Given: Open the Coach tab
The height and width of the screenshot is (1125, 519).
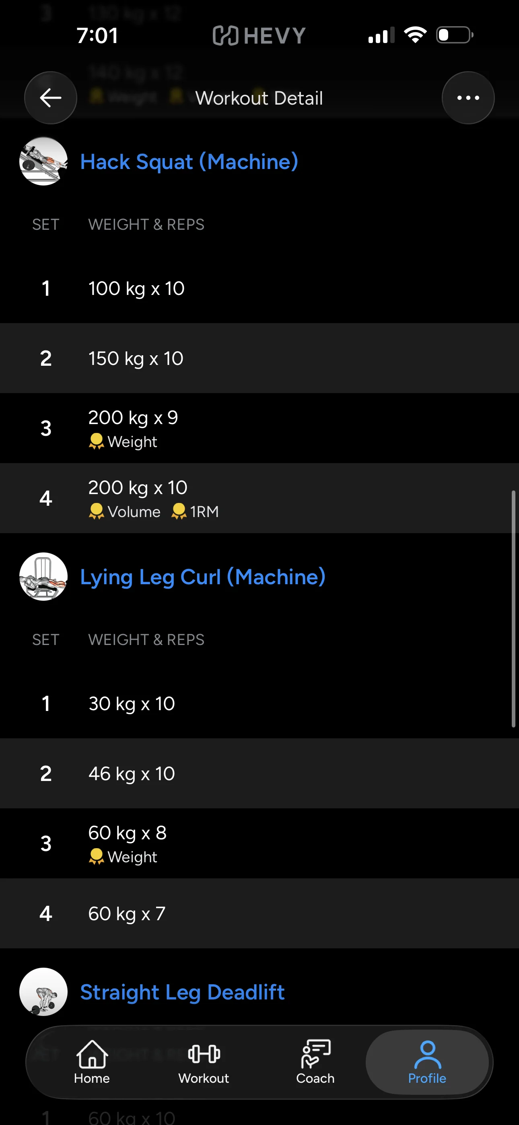Looking at the screenshot, I should [315, 1062].
